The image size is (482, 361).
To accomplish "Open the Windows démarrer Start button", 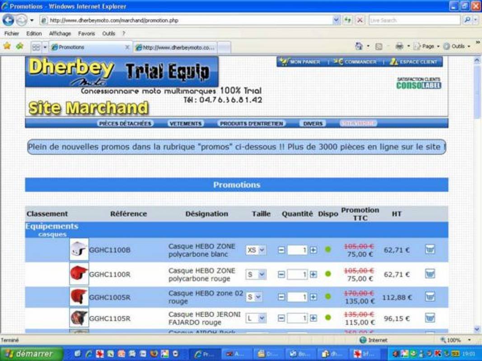I will tap(32, 354).
